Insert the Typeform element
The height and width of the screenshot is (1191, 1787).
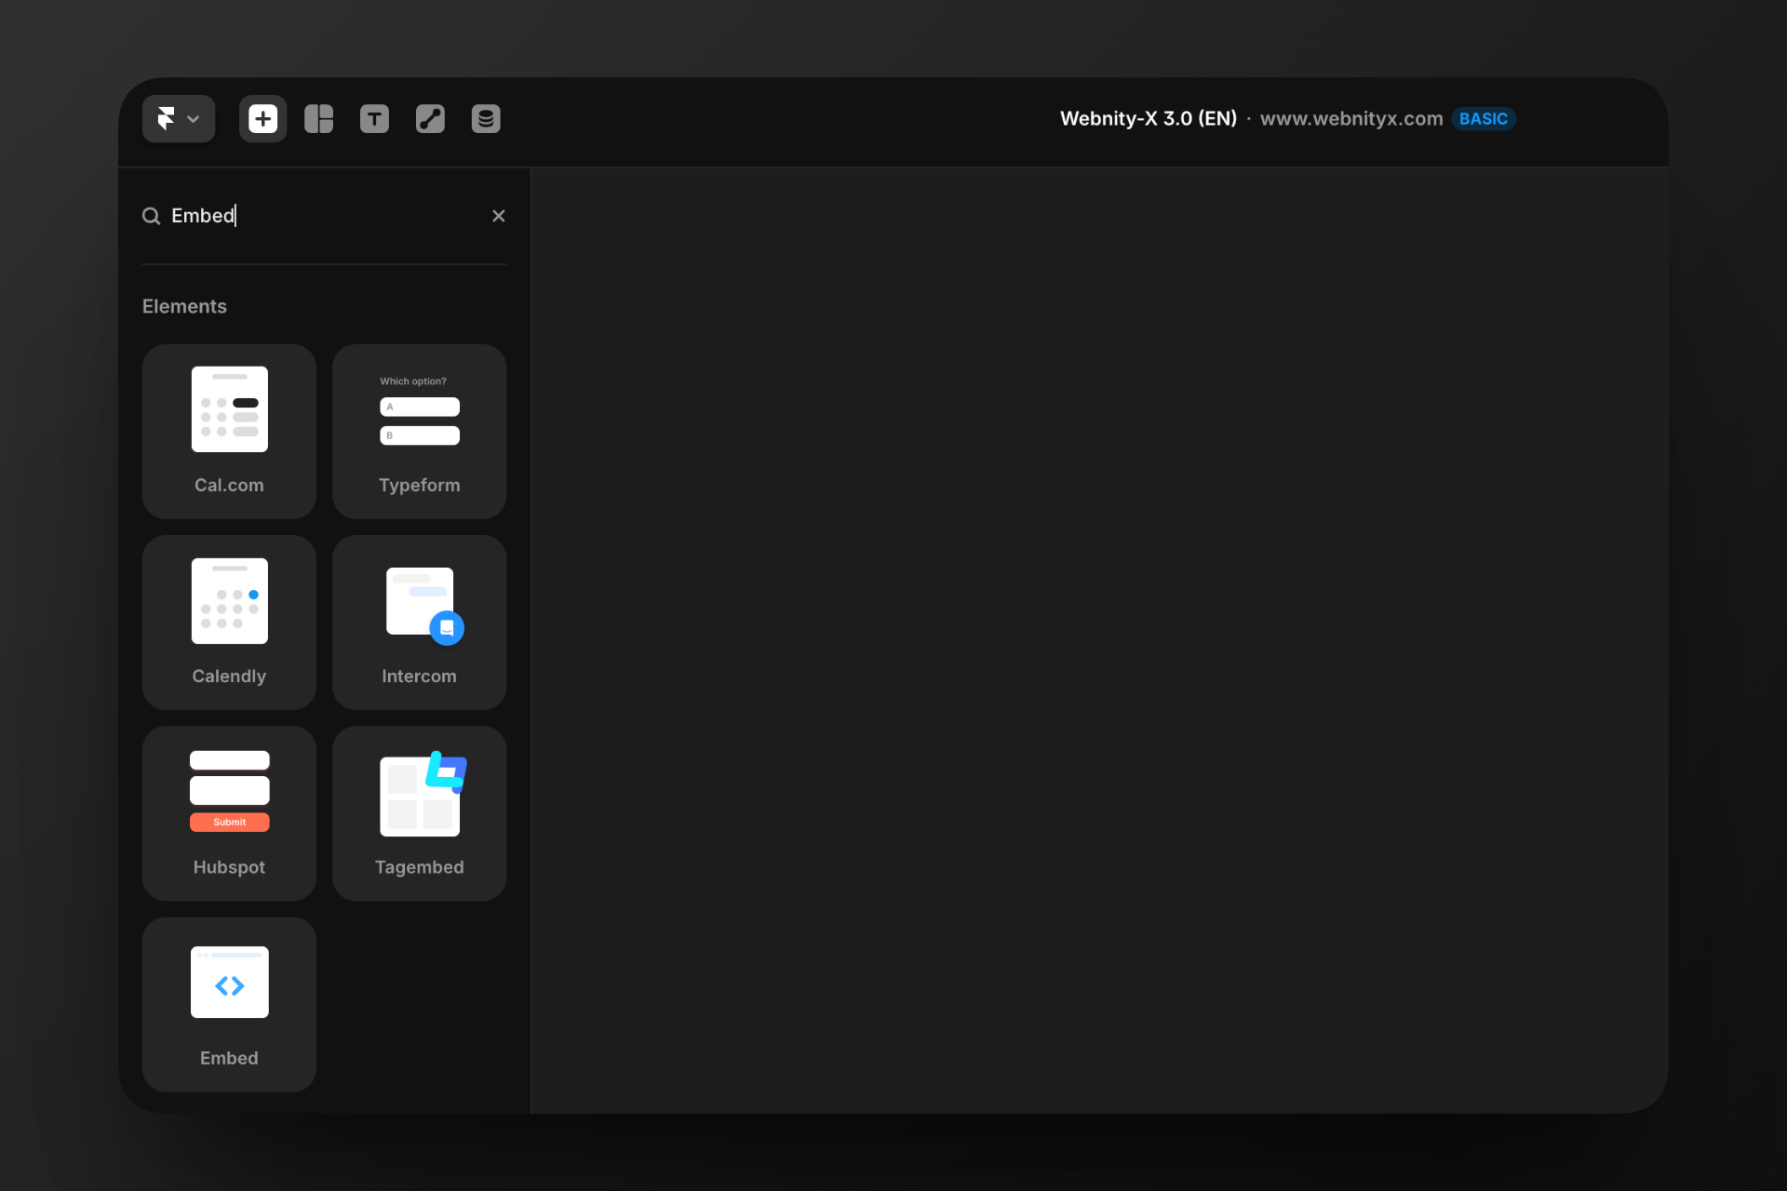[x=420, y=432]
